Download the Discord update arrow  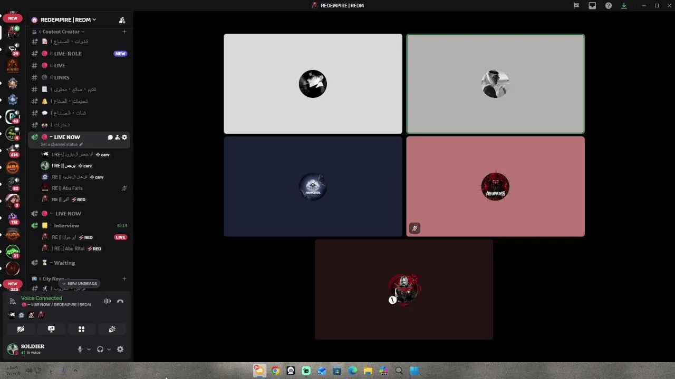pyautogui.click(x=624, y=6)
